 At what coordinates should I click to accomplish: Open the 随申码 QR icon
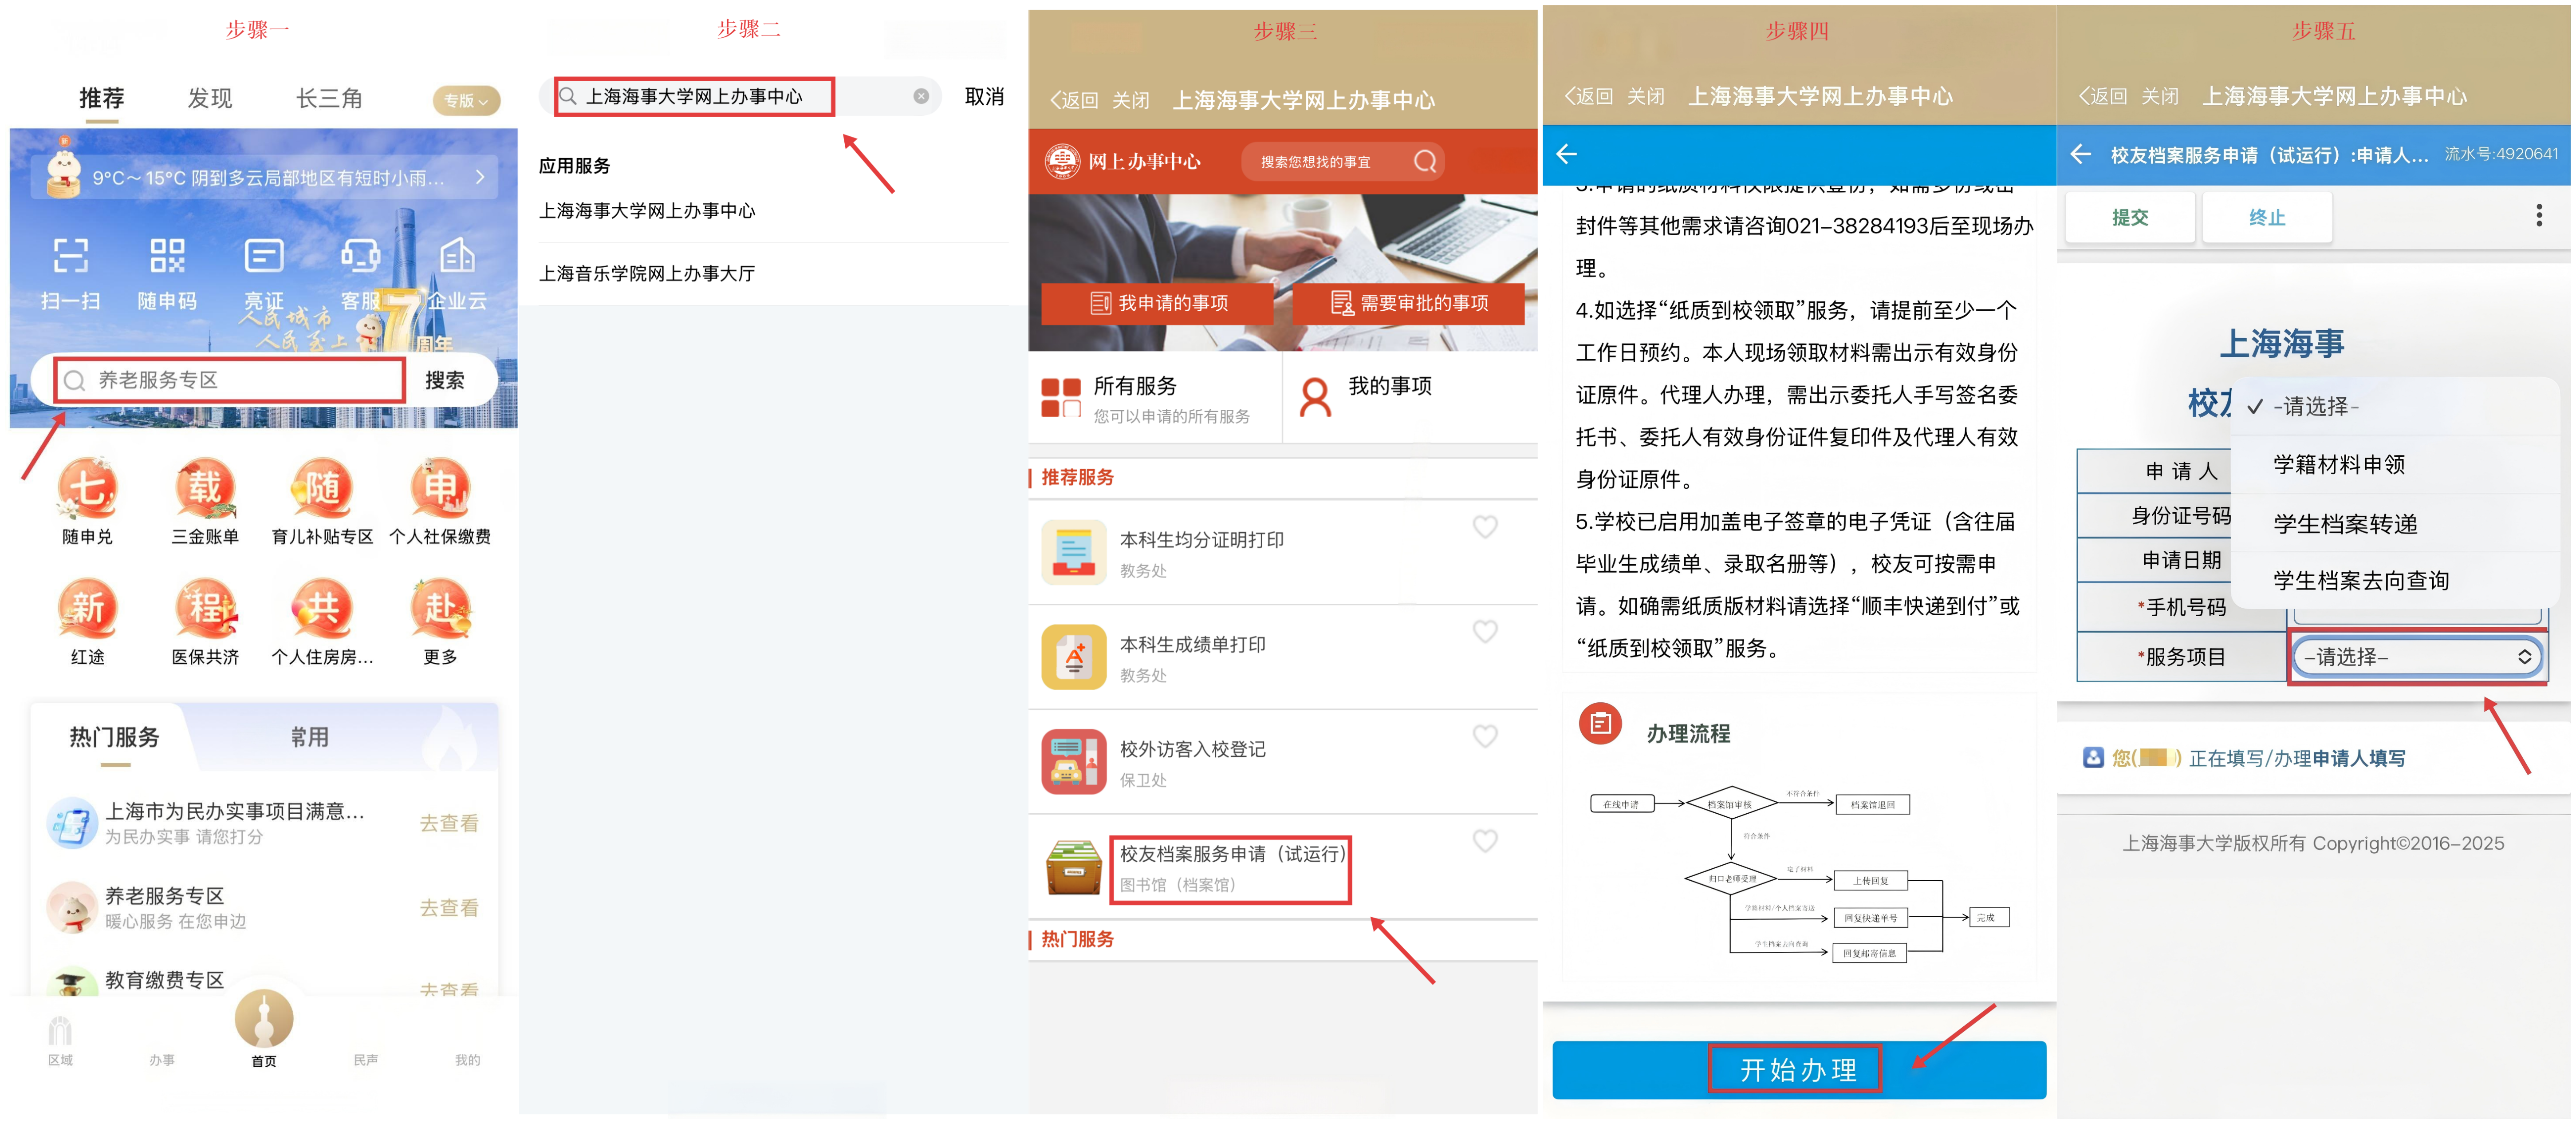tap(167, 256)
